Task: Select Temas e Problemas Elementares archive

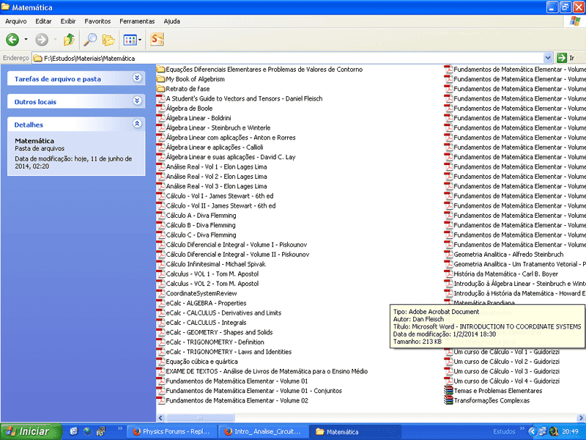Action: point(497,391)
